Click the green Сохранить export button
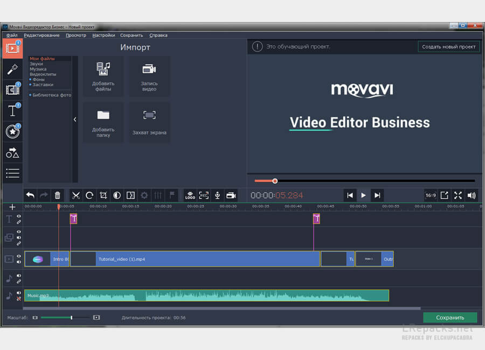 click(450, 318)
